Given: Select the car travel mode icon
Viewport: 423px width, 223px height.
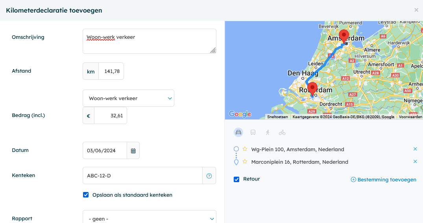Looking at the screenshot, I should tap(238, 132).
